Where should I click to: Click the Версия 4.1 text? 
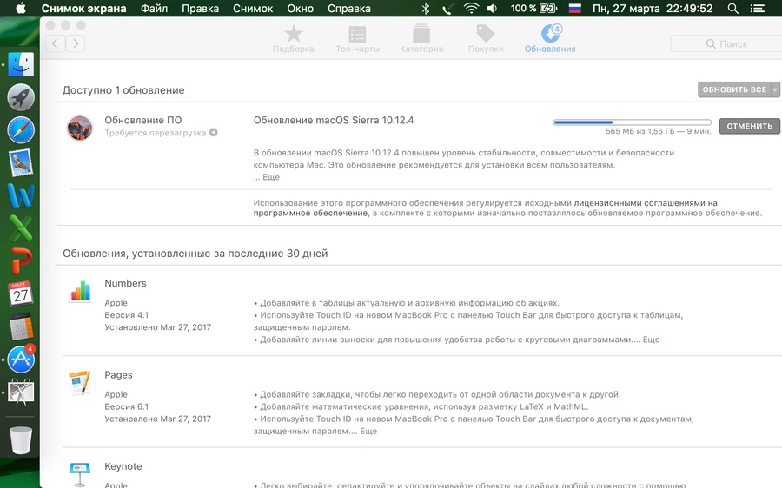click(126, 315)
